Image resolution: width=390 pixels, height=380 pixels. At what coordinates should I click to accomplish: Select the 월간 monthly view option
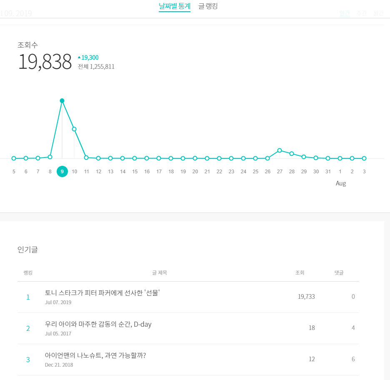[379, 13]
